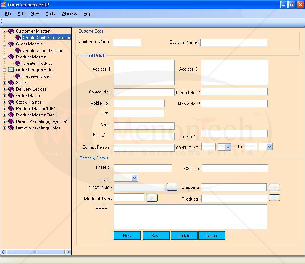
Task: Collapse the Client Master tree node
Action: click(5, 44)
